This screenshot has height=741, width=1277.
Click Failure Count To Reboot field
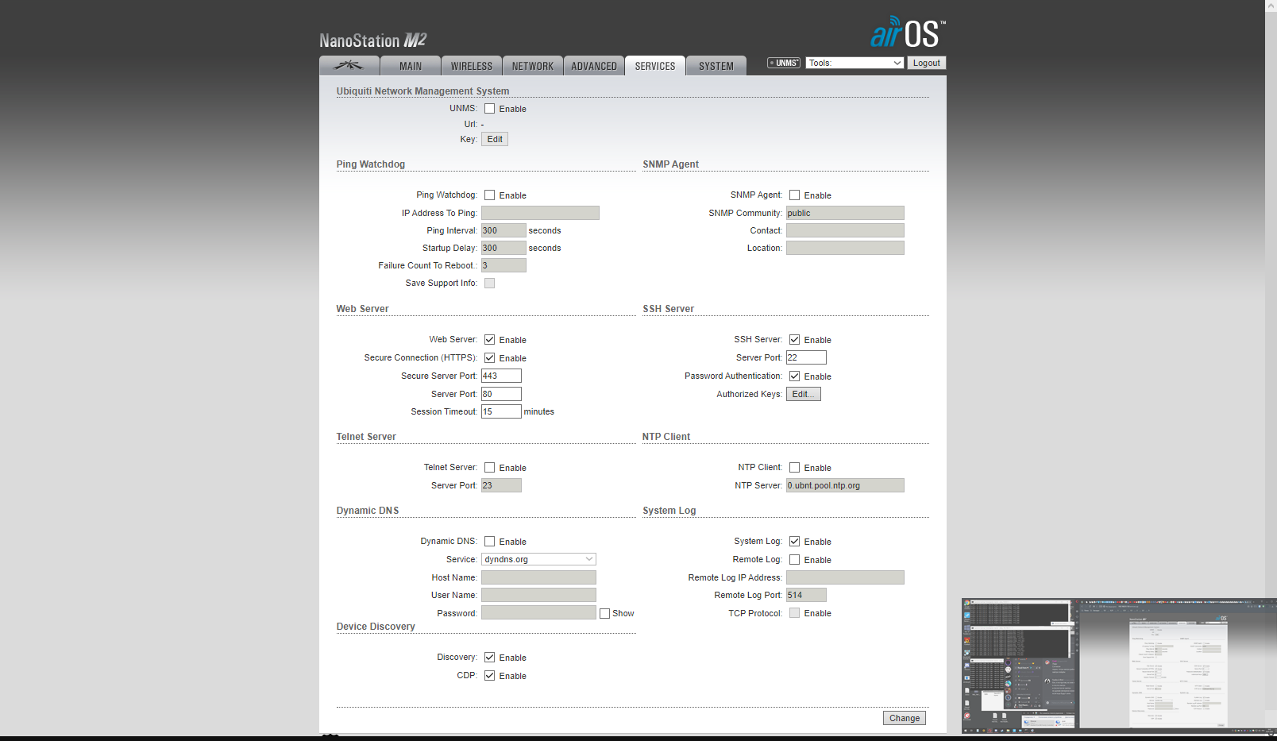coord(503,265)
